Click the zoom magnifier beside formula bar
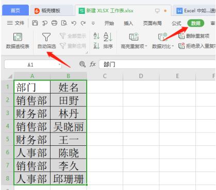This screenshot has width=216, height=190. 82,64
